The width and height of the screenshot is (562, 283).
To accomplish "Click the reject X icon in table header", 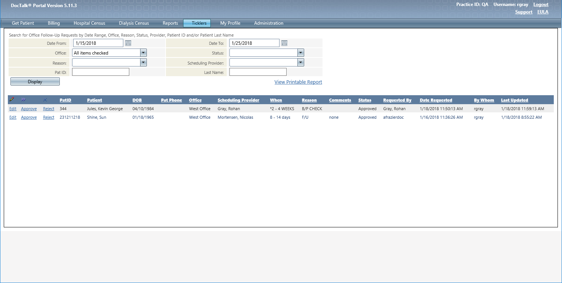I will (45, 100).
